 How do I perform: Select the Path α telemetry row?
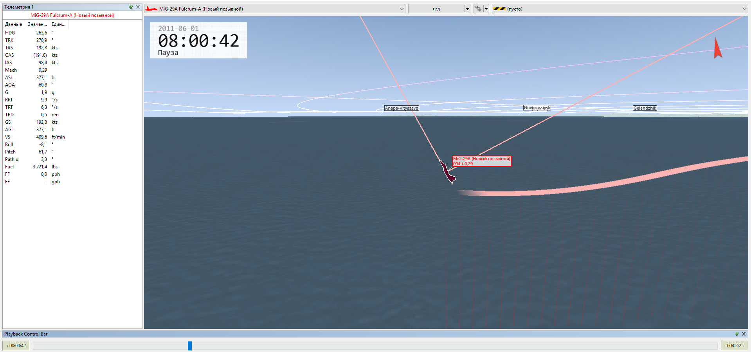(72, 159)
